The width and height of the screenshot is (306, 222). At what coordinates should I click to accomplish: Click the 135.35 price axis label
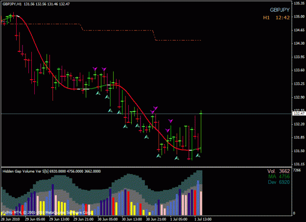tap(299, 3)
